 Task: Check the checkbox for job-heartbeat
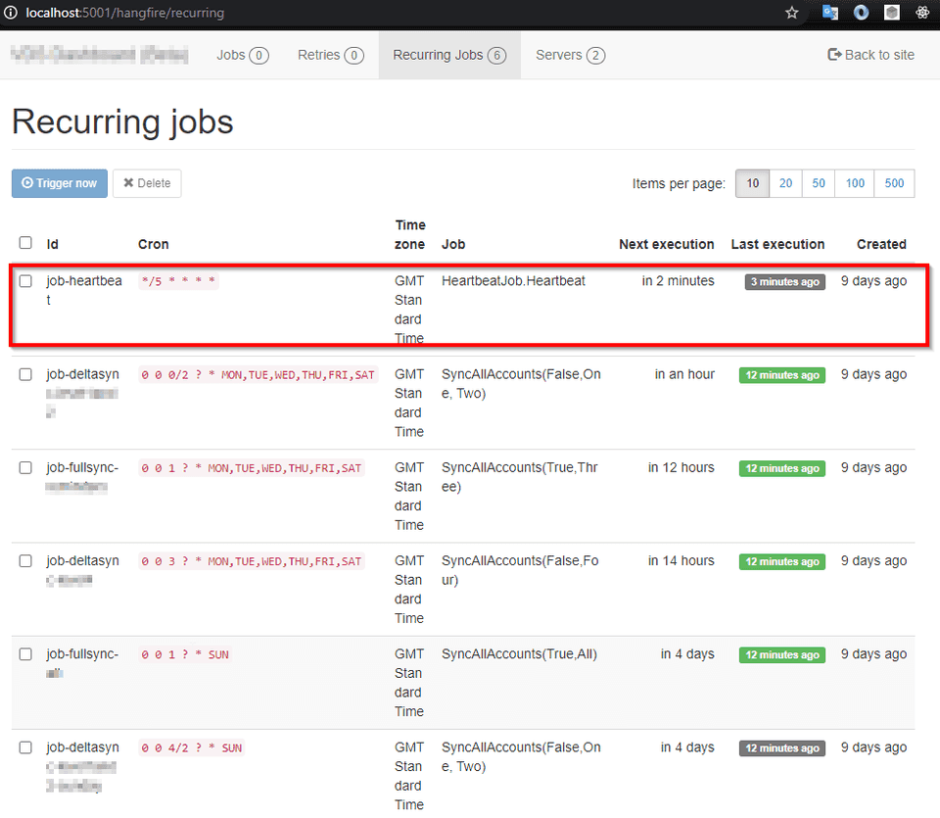pyautogui.click(x=25, y=280)
